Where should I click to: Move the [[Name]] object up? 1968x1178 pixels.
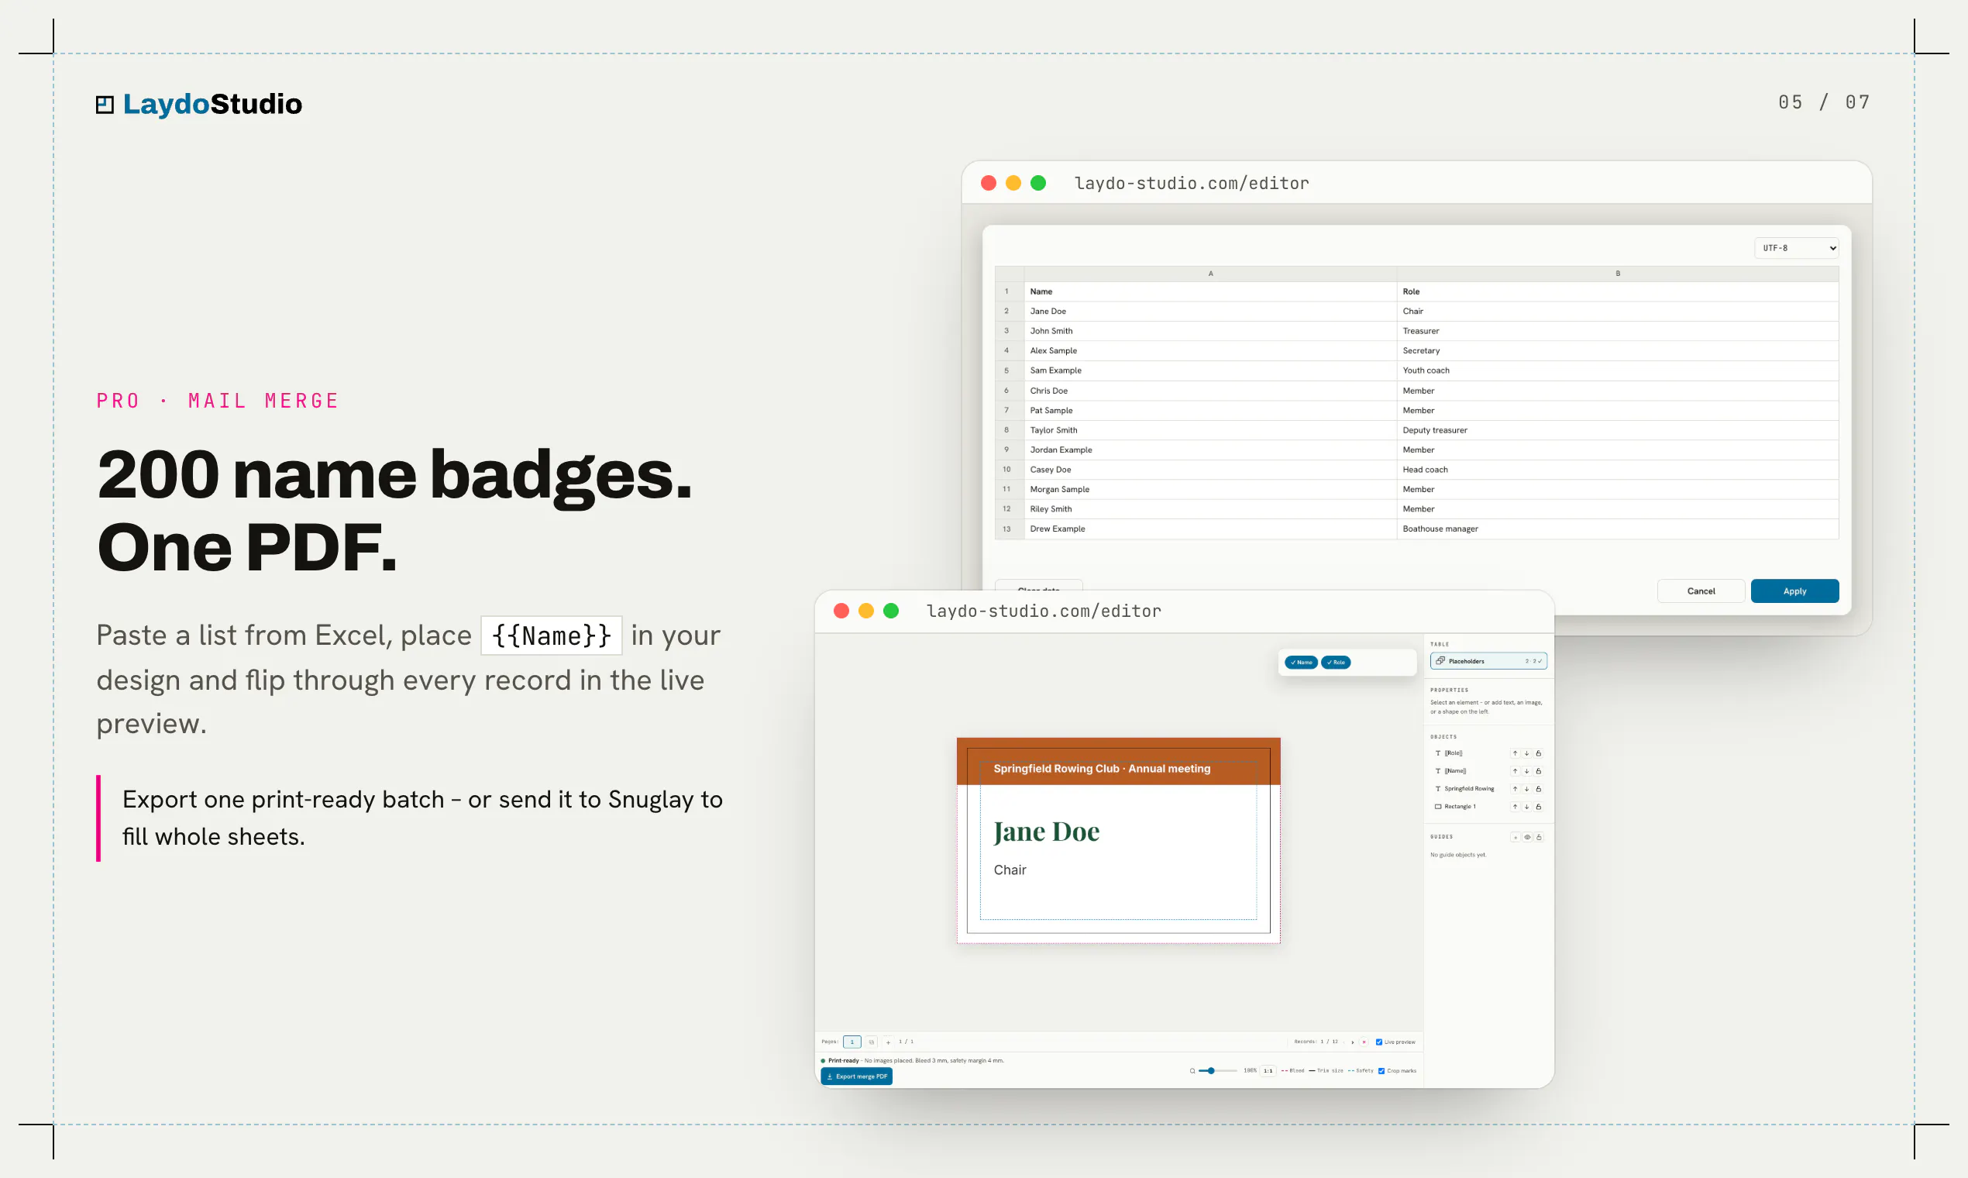1514,771
